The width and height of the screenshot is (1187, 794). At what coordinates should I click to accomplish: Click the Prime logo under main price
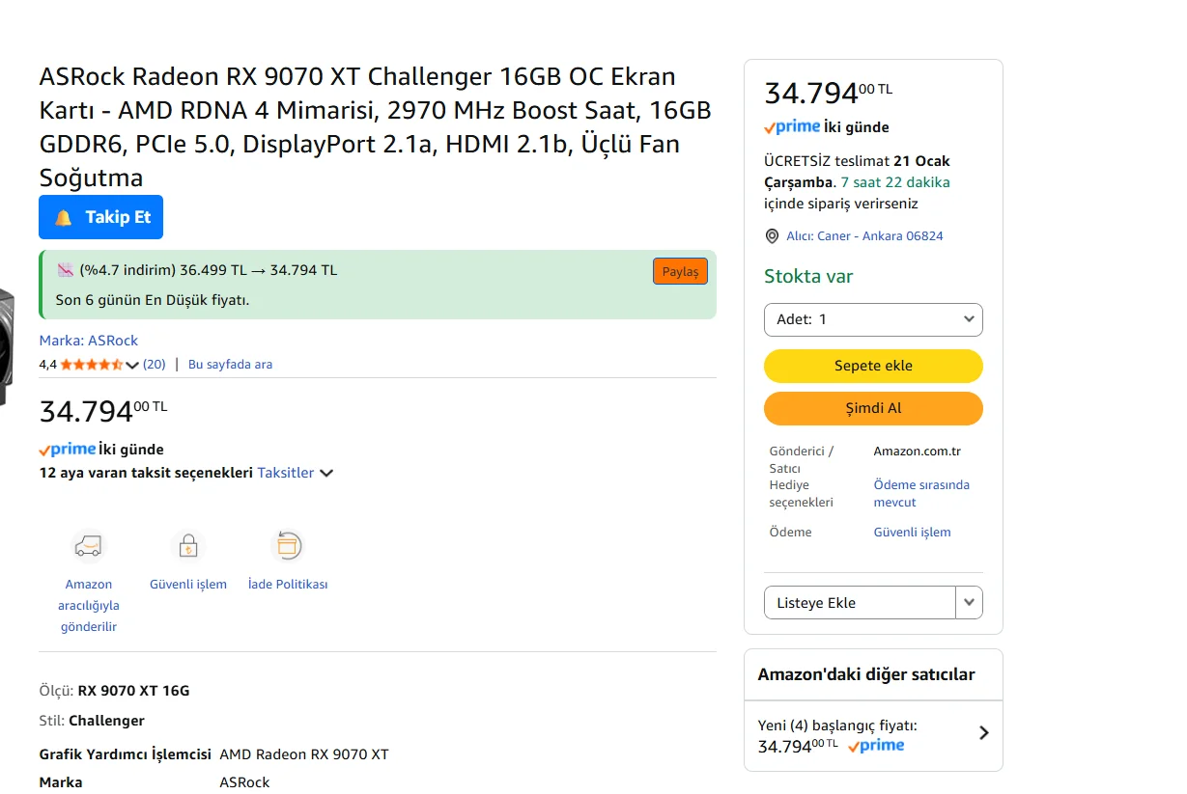(68, 450)
